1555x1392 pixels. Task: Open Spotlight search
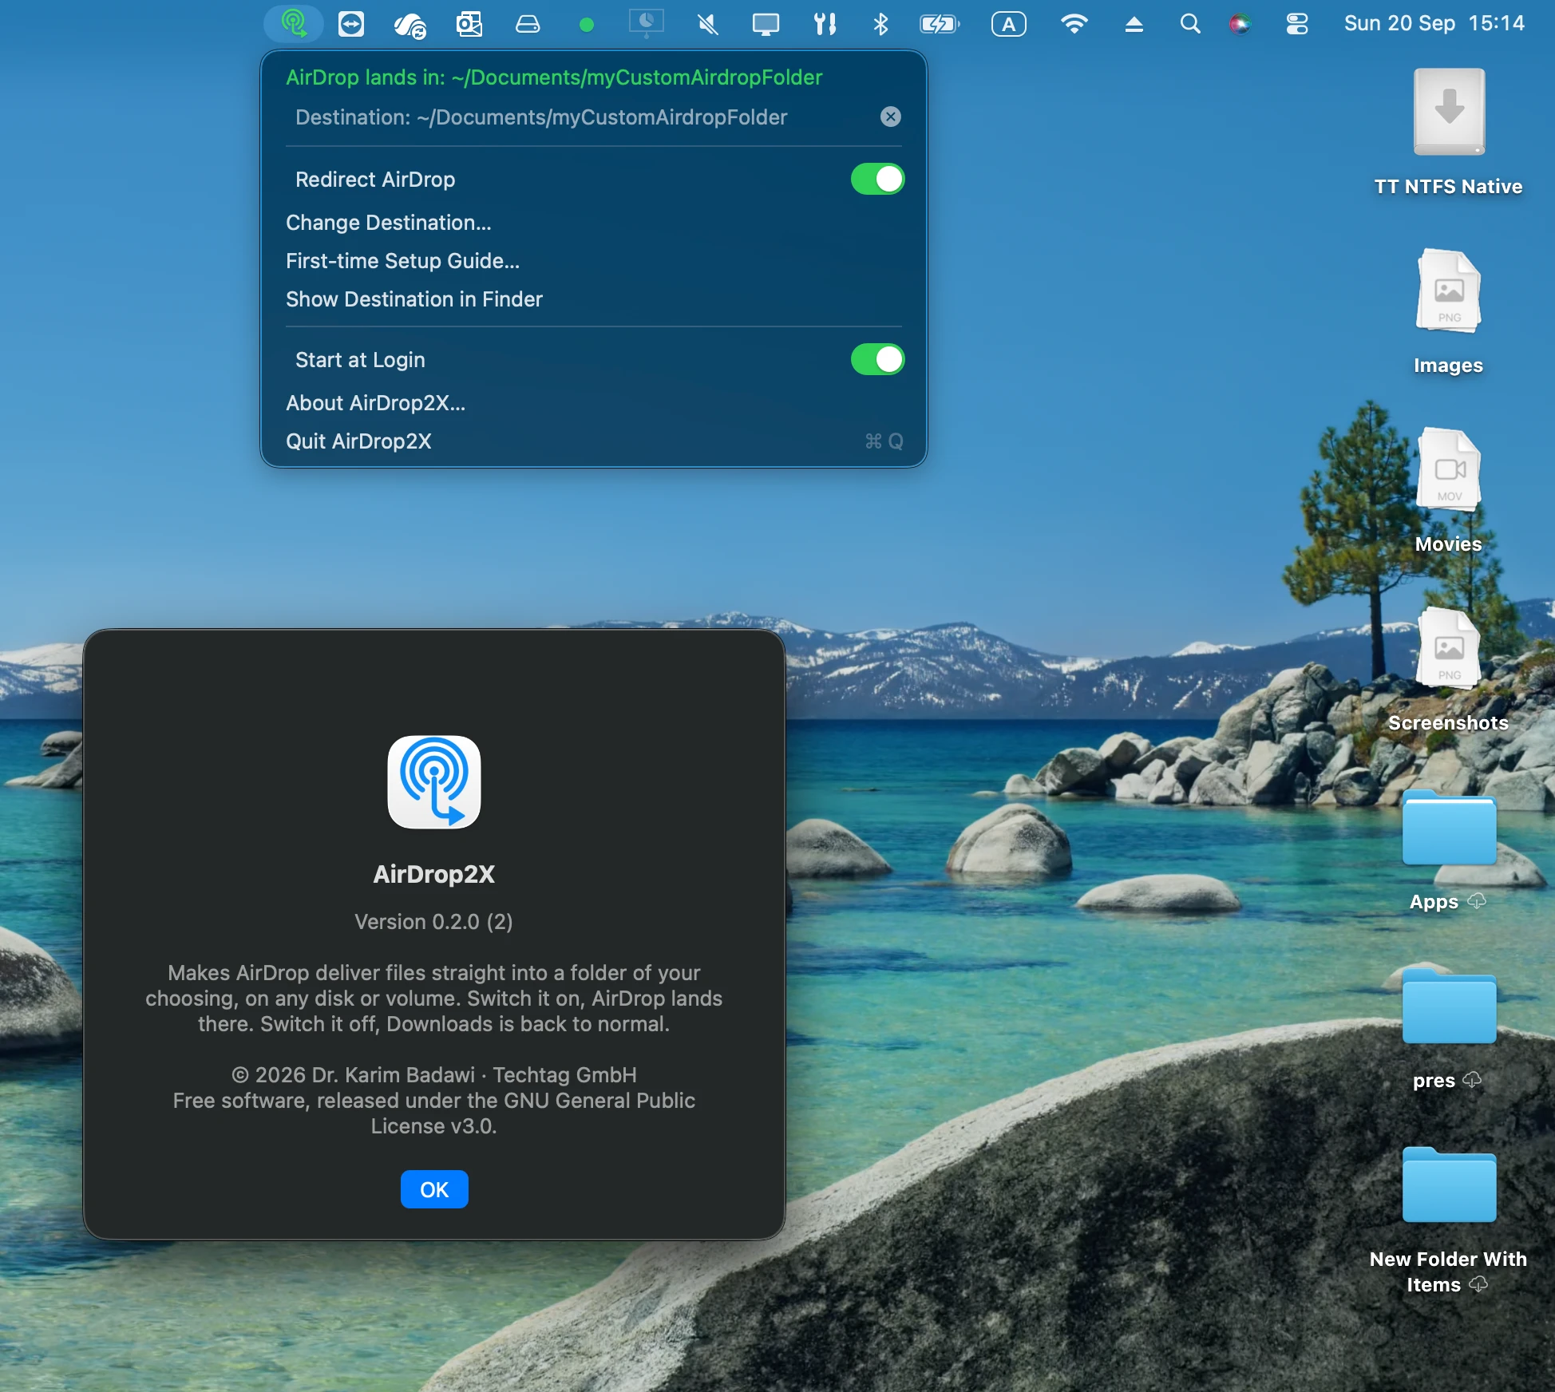1189,24
